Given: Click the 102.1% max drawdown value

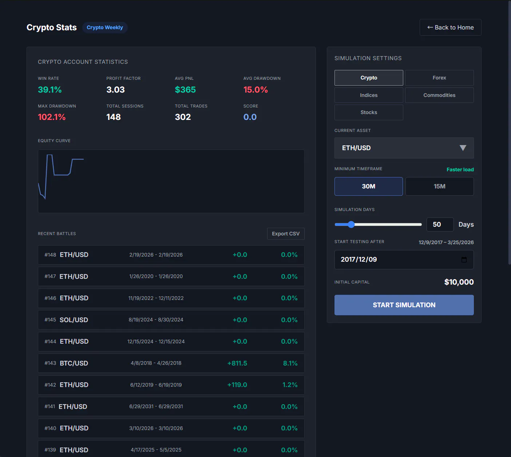Looking at the screenshot, I should click(x=52, y=117).
